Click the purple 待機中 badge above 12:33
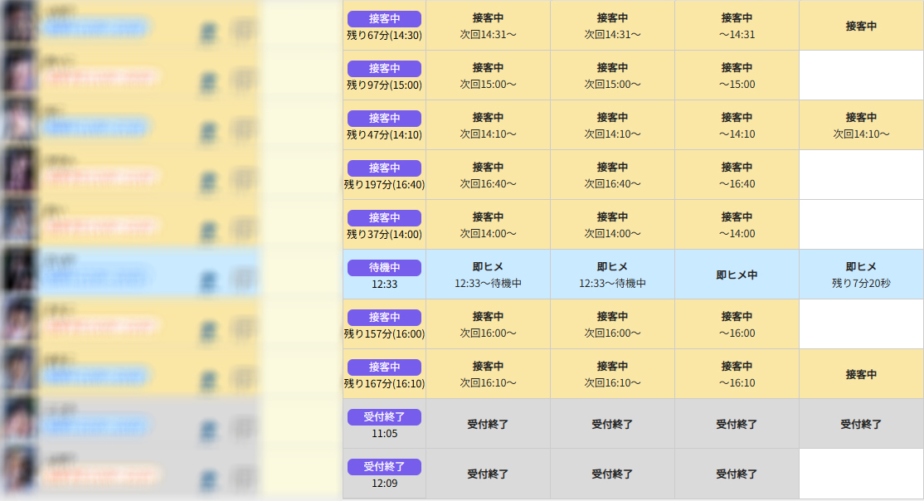Viewport: 924px width, 501px height. [x=384, y=267]
